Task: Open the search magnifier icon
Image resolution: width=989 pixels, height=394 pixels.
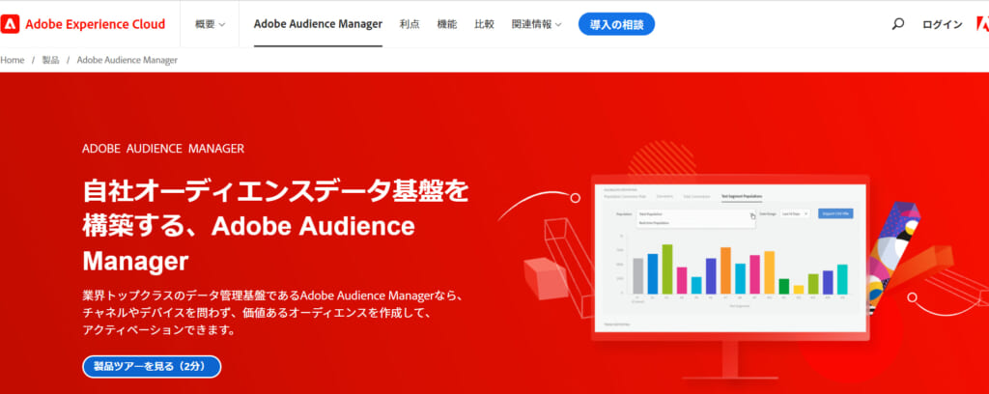Action: click(x=897, y=24)
